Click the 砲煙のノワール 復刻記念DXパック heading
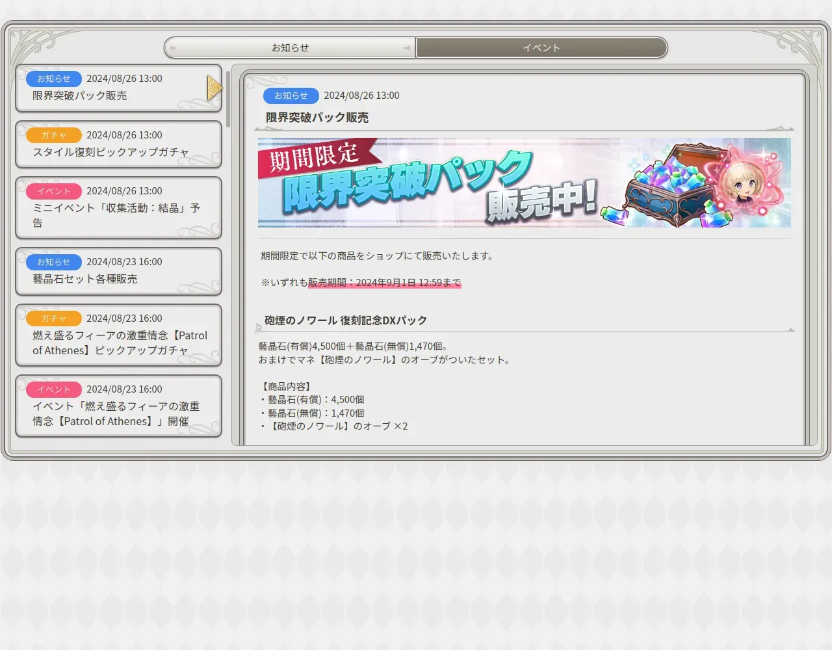Viewport: 832px width, 650px height. pyautogui.click(x=346, y=320)
